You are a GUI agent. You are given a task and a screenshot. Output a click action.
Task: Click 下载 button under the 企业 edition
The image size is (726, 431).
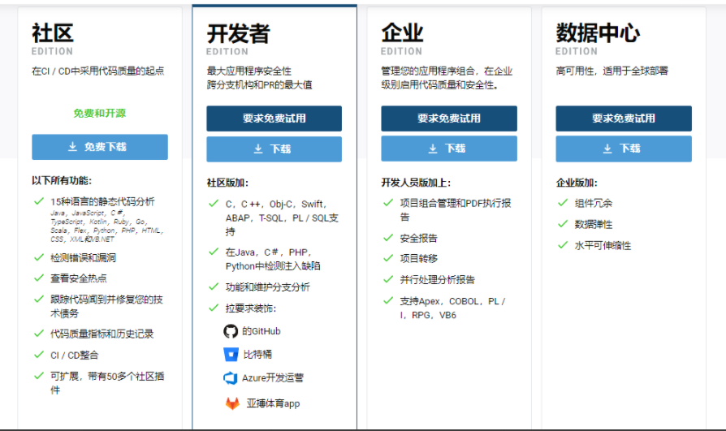(448, 149)
